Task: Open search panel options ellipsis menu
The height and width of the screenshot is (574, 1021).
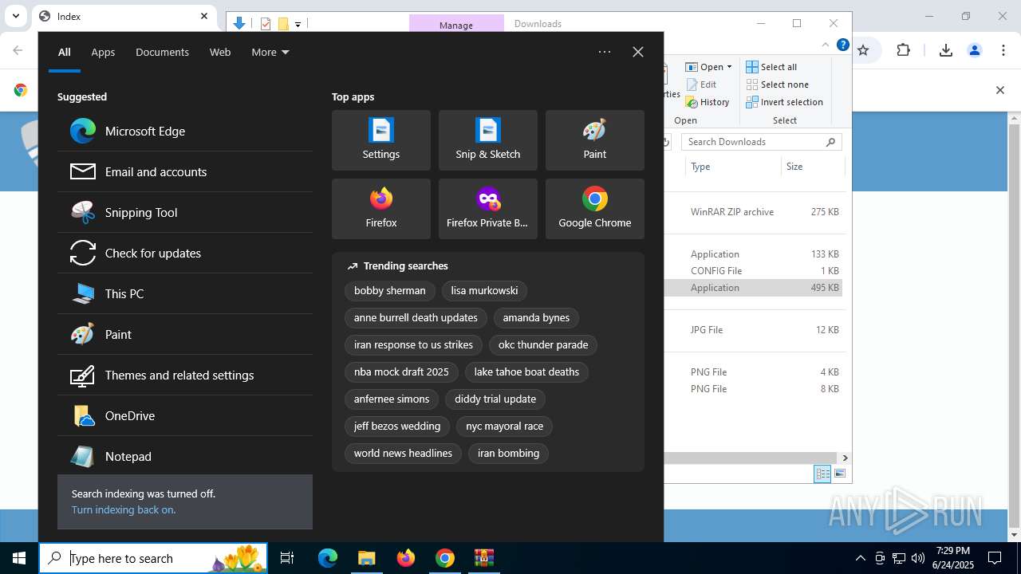Action: point(605,52)
